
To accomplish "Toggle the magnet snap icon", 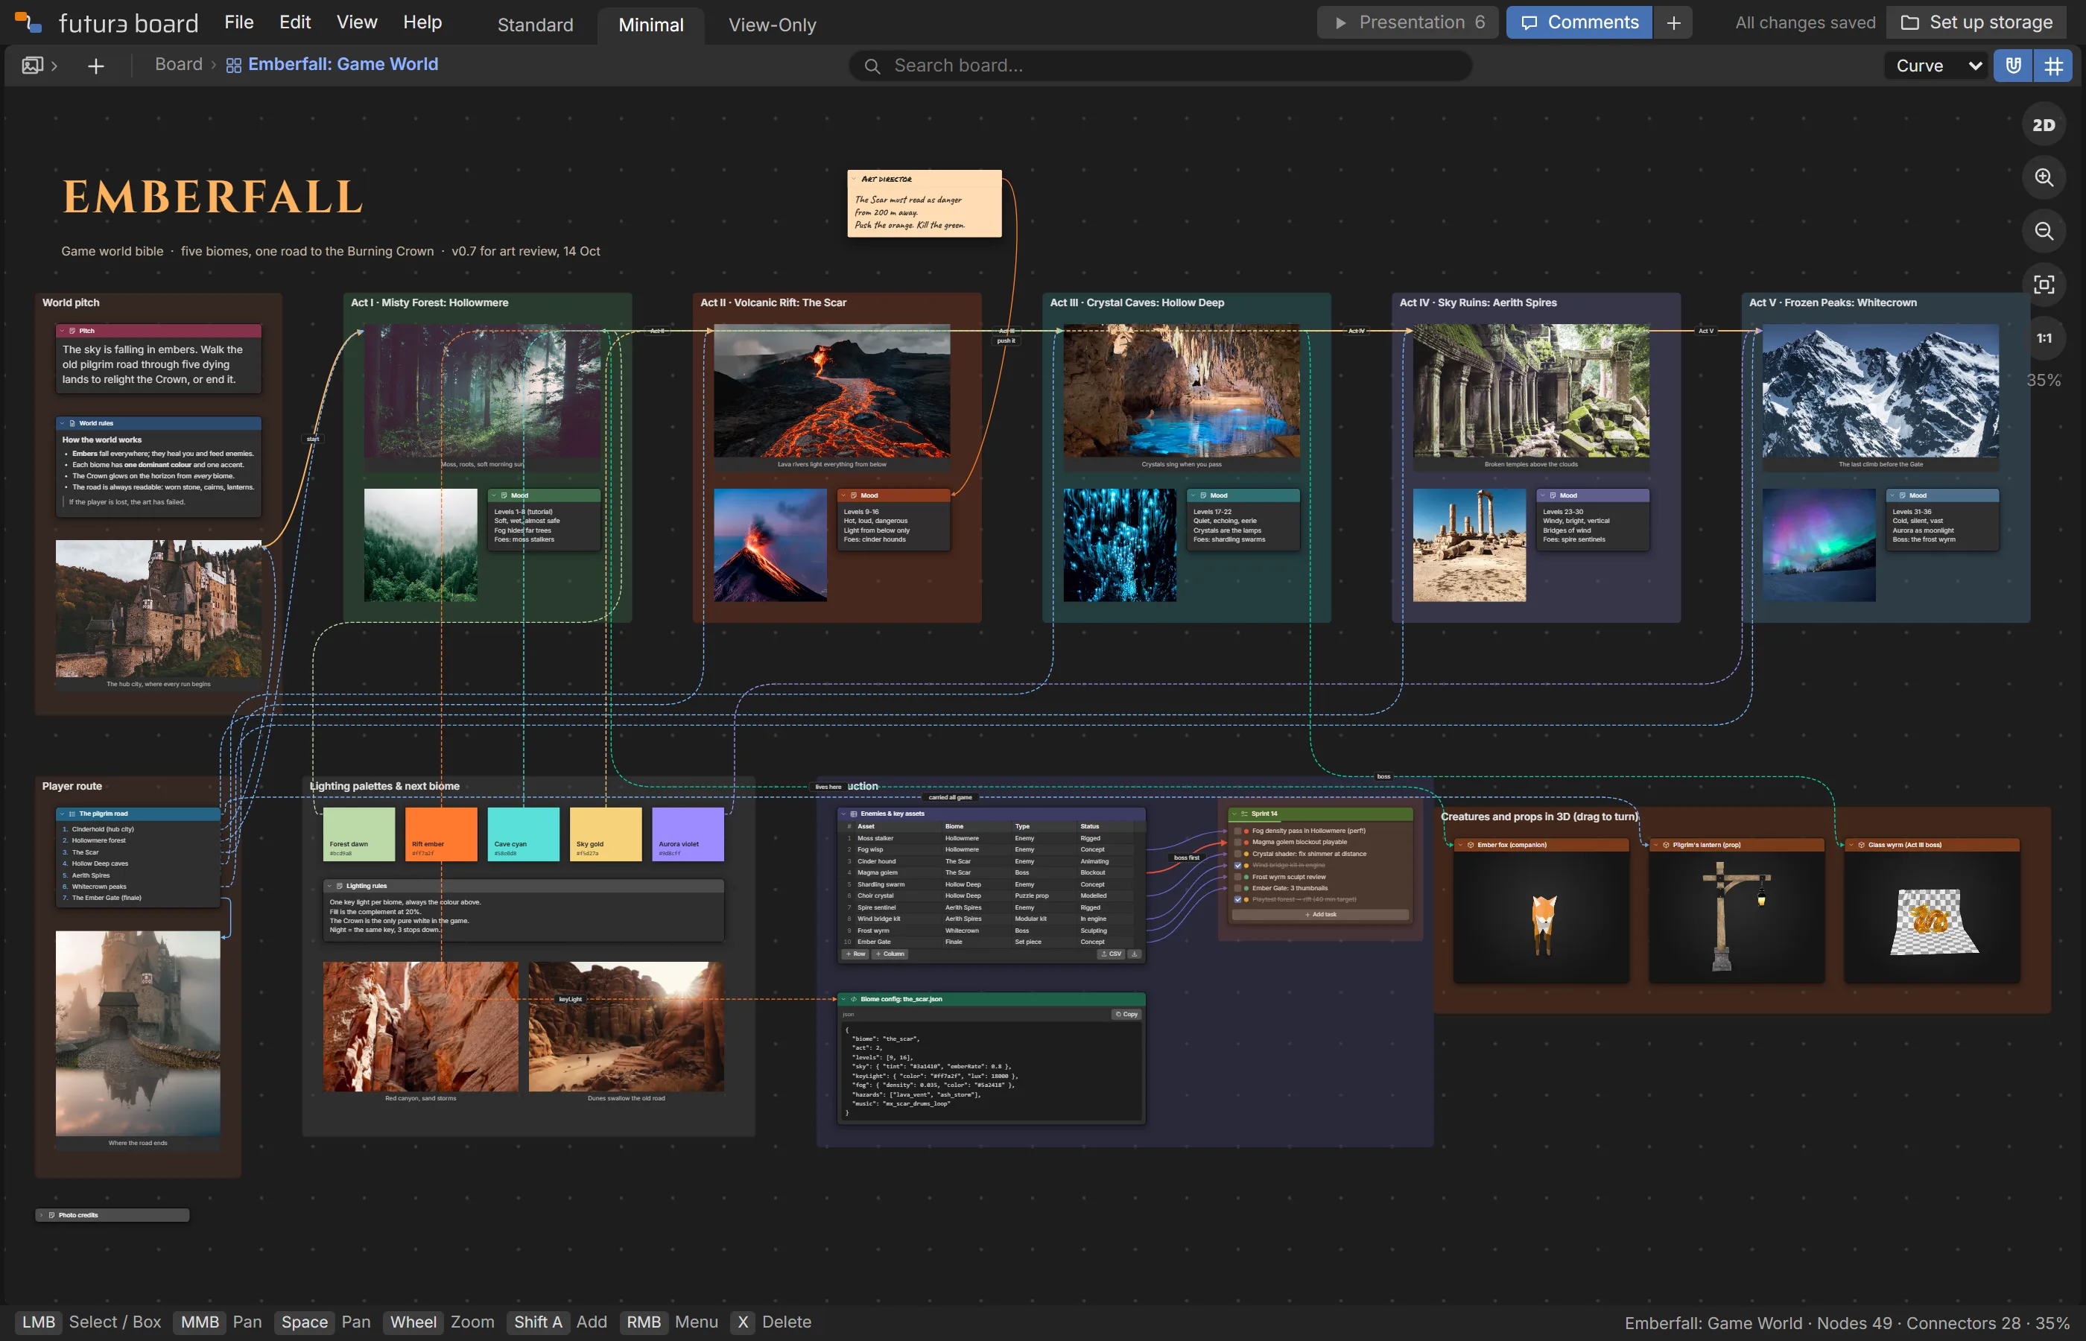I will pyautogui.click(x=2013, y=66).
